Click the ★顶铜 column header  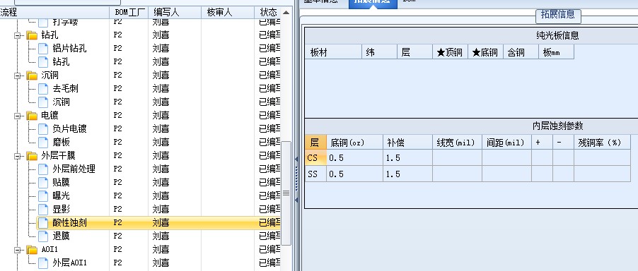tap(451, 52)
